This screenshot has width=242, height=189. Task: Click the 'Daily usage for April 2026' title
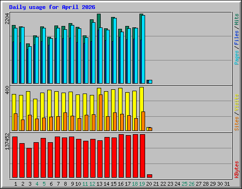52,7
